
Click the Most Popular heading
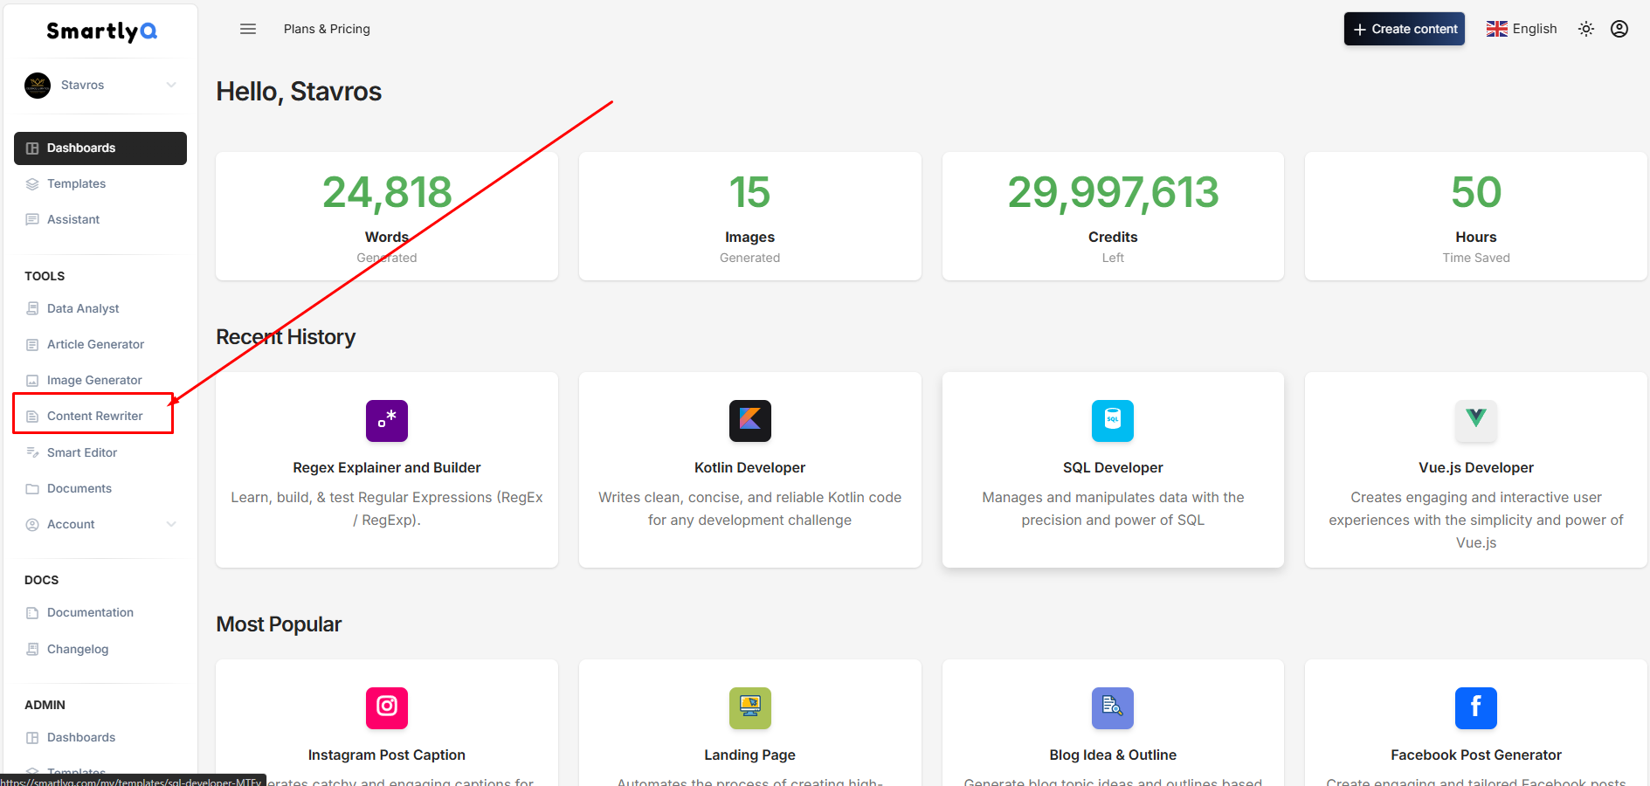tap(279, 624)
